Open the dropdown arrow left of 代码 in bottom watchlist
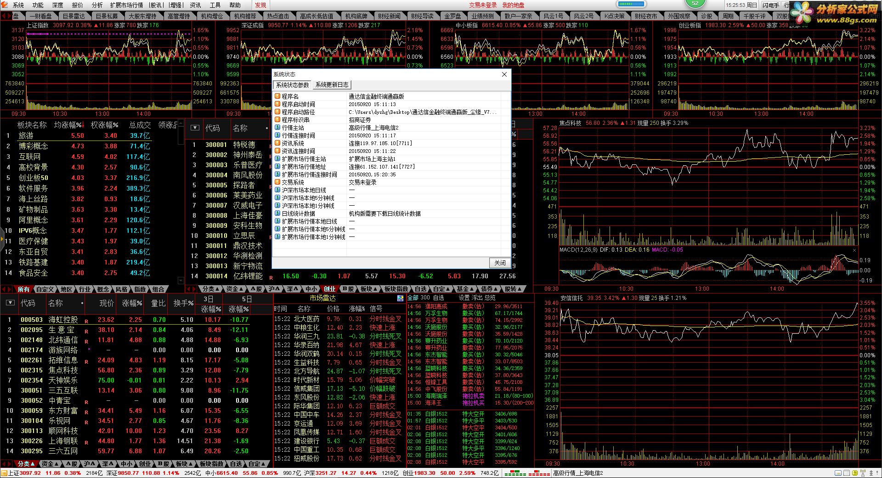 point(10,303)
